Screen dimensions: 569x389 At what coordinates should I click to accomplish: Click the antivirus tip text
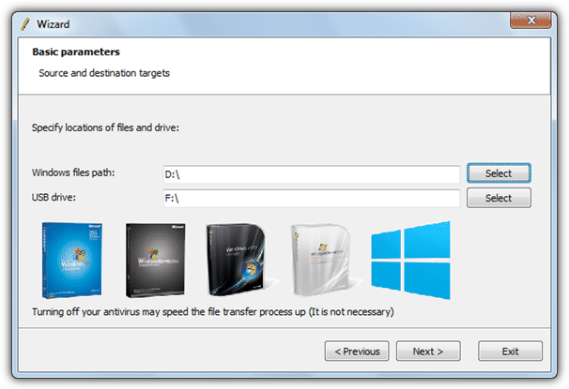213,311
